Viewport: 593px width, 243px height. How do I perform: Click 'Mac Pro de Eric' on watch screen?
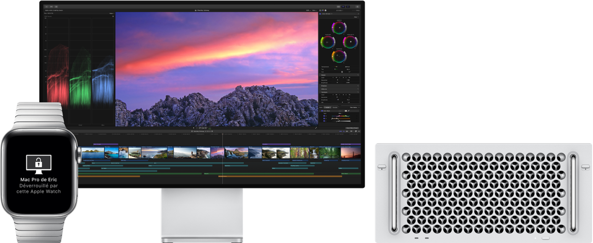pos(39,179)
